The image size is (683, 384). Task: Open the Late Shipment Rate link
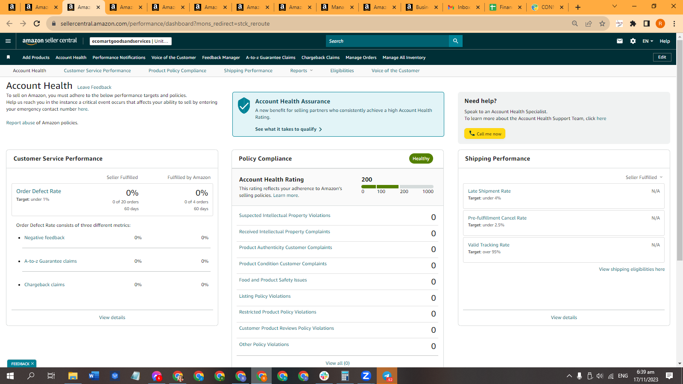point(489,191)
